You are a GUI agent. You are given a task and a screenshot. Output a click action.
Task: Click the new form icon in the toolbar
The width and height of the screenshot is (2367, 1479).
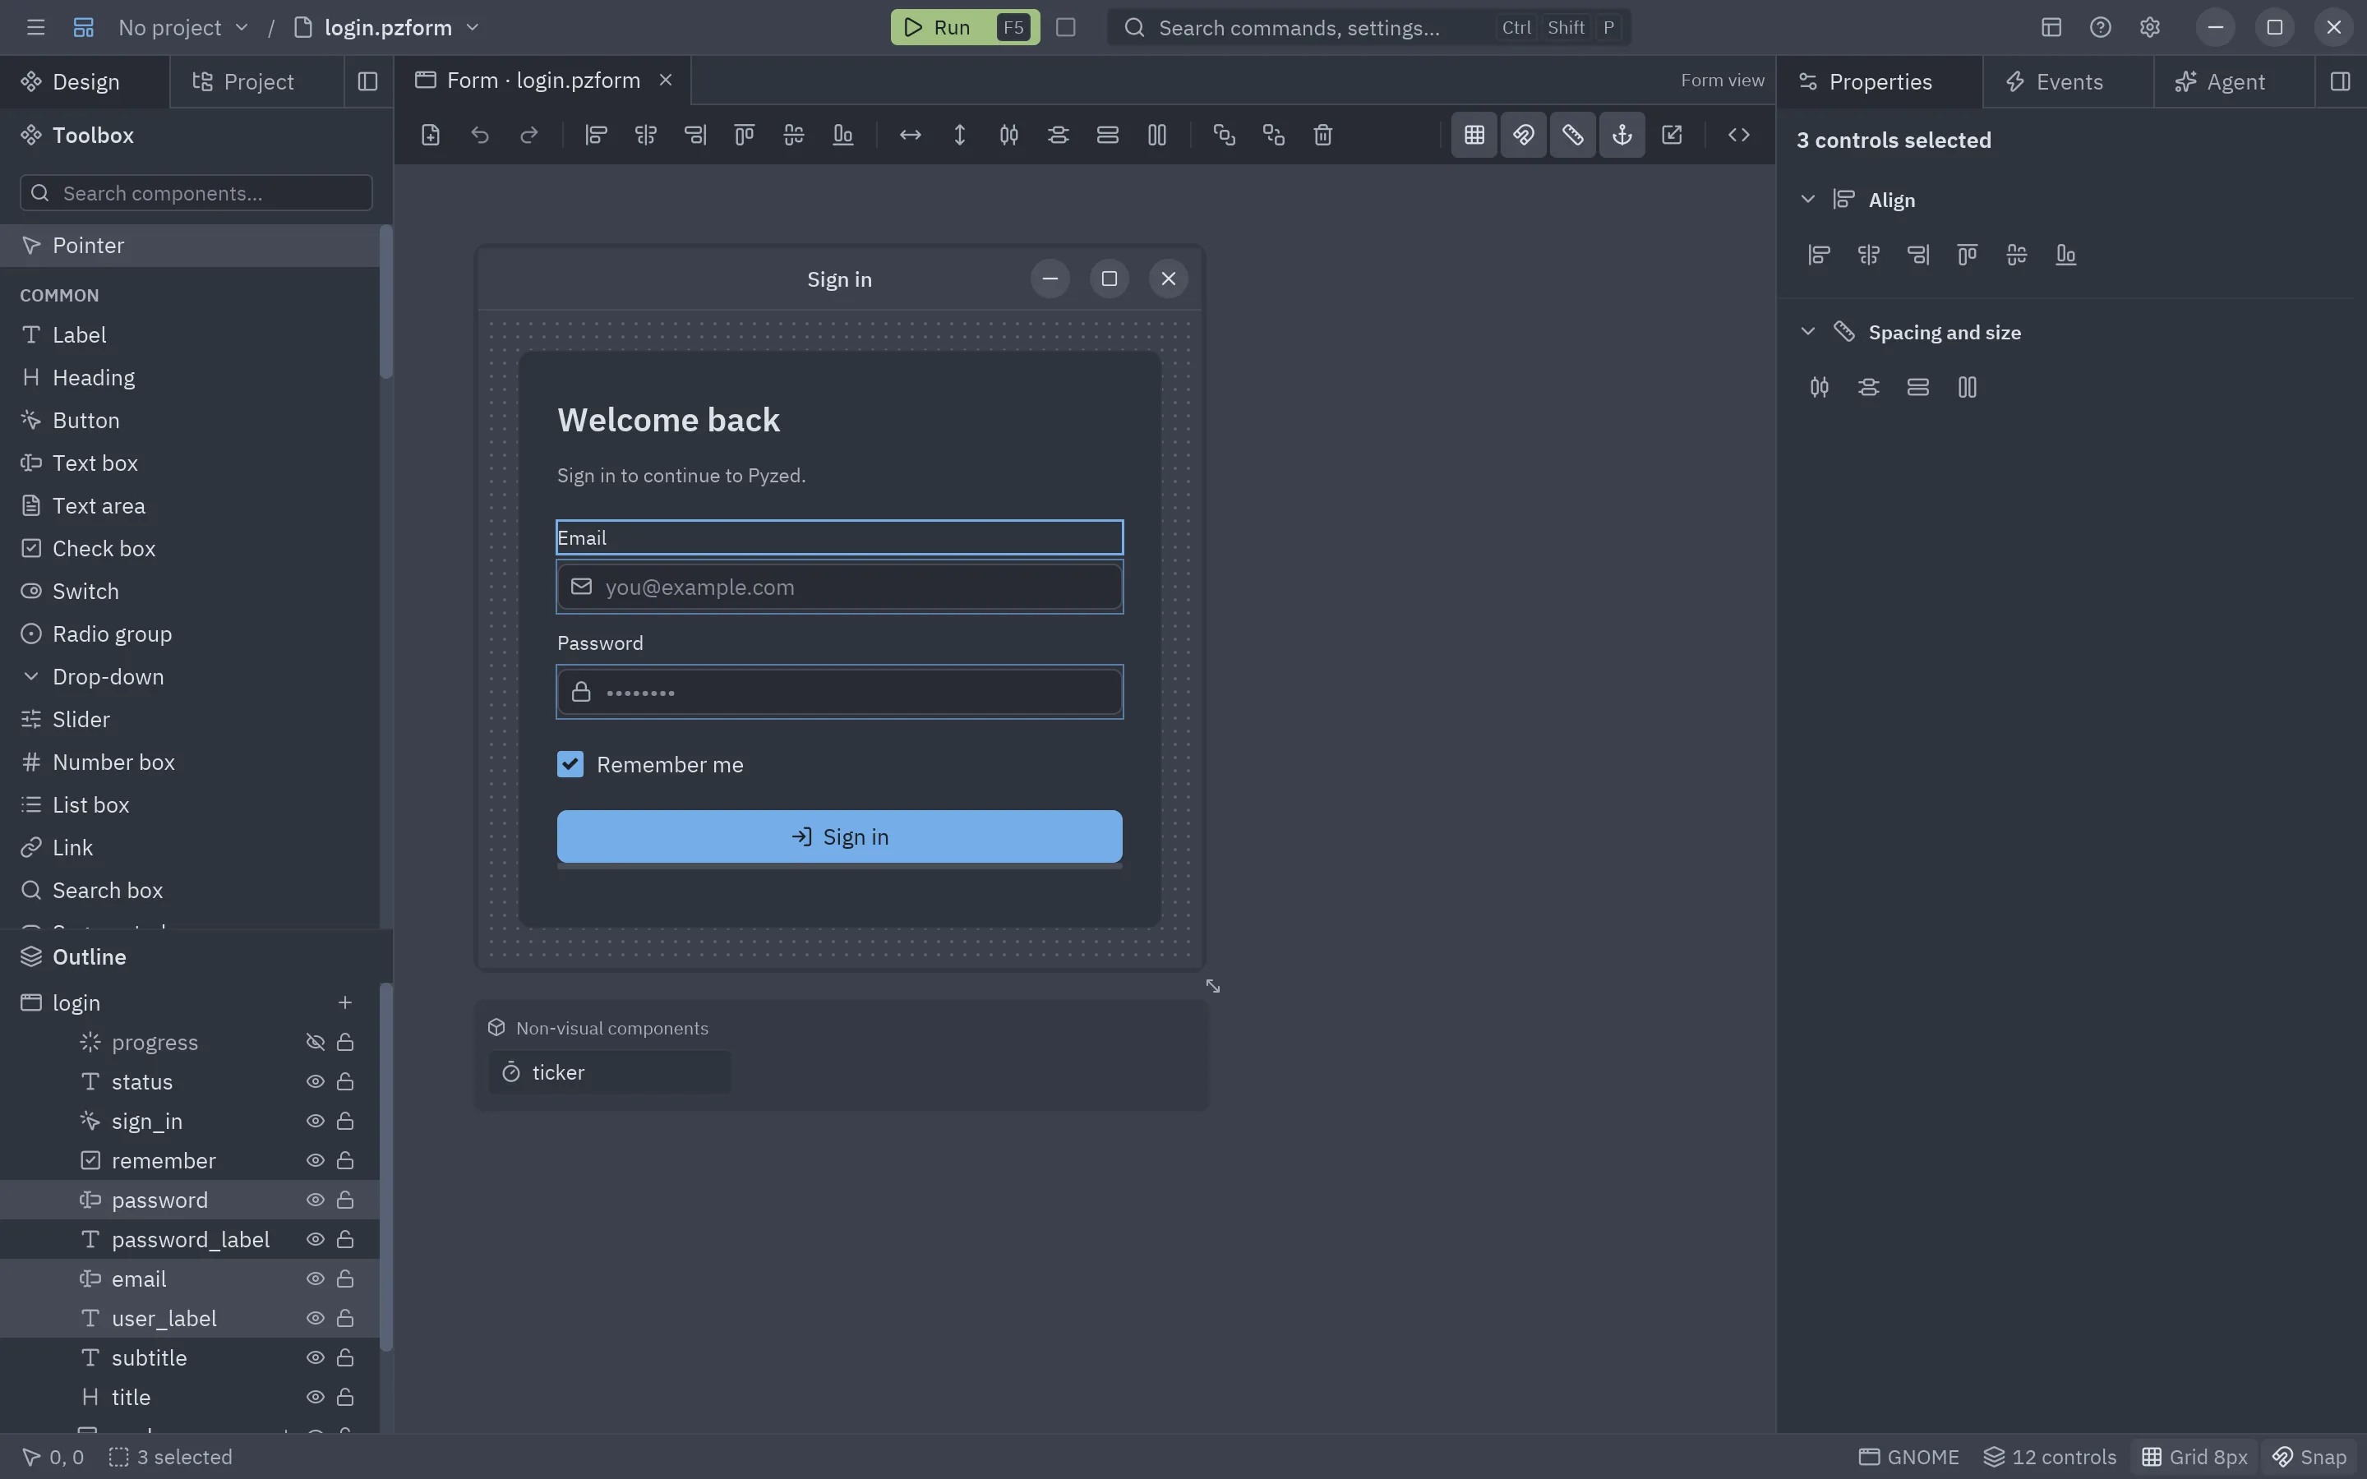click(431, 135)
